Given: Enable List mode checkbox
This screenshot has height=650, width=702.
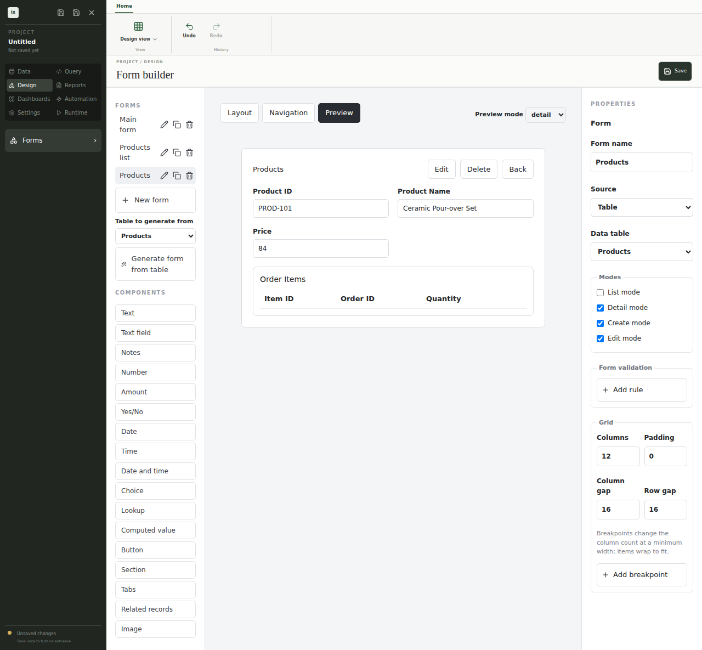Looking at the screenshot, I should coord(600,292).
